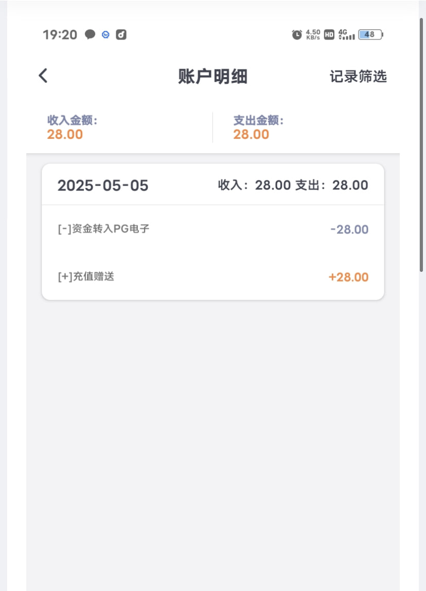Click the blue circular notification icon

click(106, 34)
